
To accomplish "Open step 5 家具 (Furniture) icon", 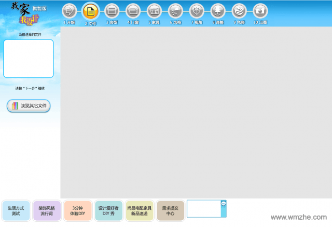I will click(x=154, y=11).
